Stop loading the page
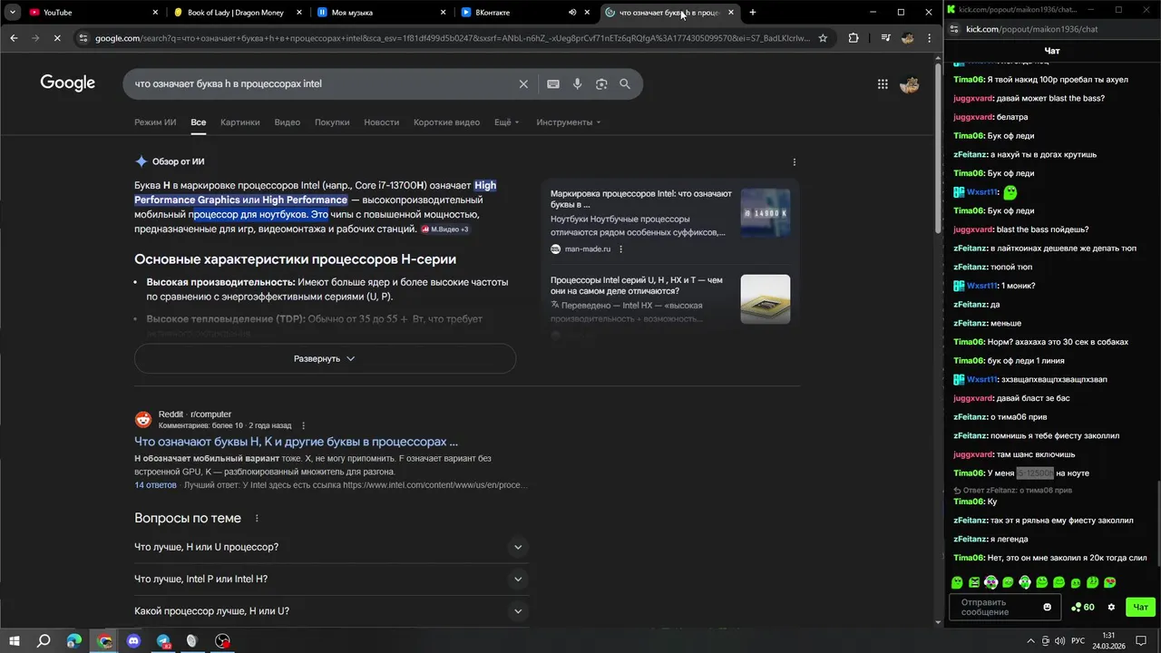This screenshot has width=1161, height=653. (57, 38)
